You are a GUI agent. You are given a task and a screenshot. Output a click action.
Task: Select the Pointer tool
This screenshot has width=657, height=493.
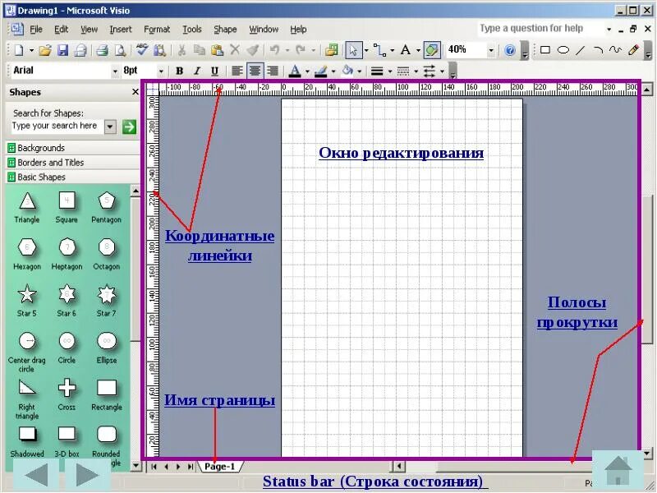353,50
